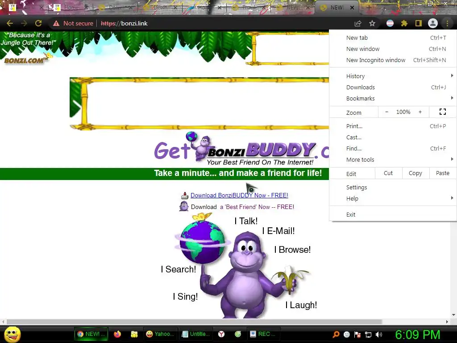
Task: Close the Chrome three-dot menu button
Action: [x=447, y=23]
